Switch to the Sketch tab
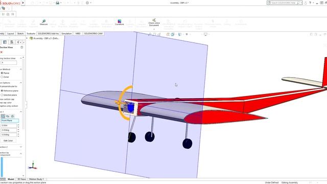The height and width of the screenshot is (184, 327). 20,34
